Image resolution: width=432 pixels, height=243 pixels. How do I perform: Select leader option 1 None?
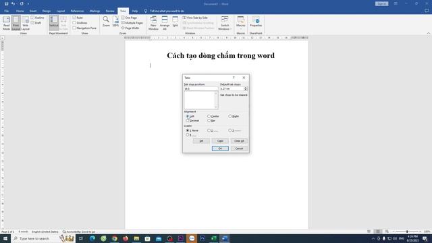pos(188,130)
